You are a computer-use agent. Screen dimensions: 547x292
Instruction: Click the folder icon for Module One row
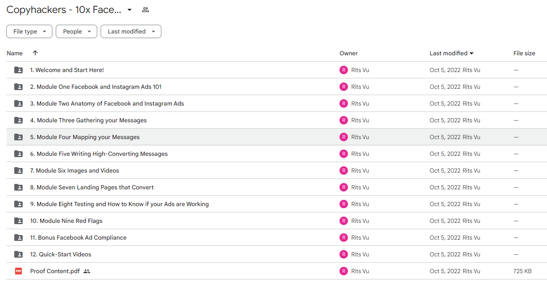pos(18,87)
